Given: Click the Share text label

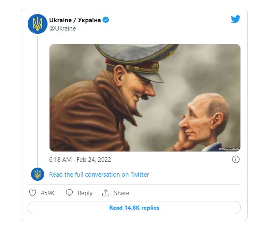Looking at the screenshot, I should point(121,193).
